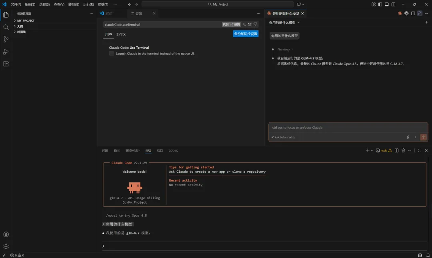
Task: Click the AI search toggle in settings search
Action: (244, 24)
